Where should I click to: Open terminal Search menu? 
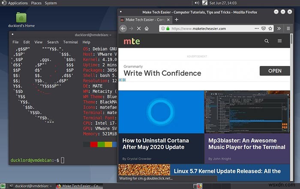click(x=53, y=42)
